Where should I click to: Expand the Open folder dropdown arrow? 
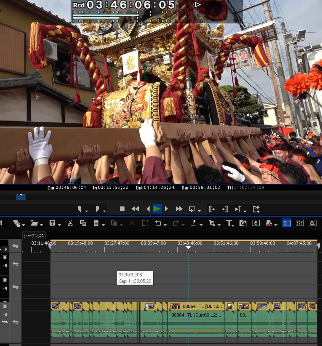(x=42, y=225)
